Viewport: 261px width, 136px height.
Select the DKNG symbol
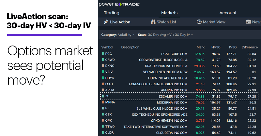click(x=110, y=66)
